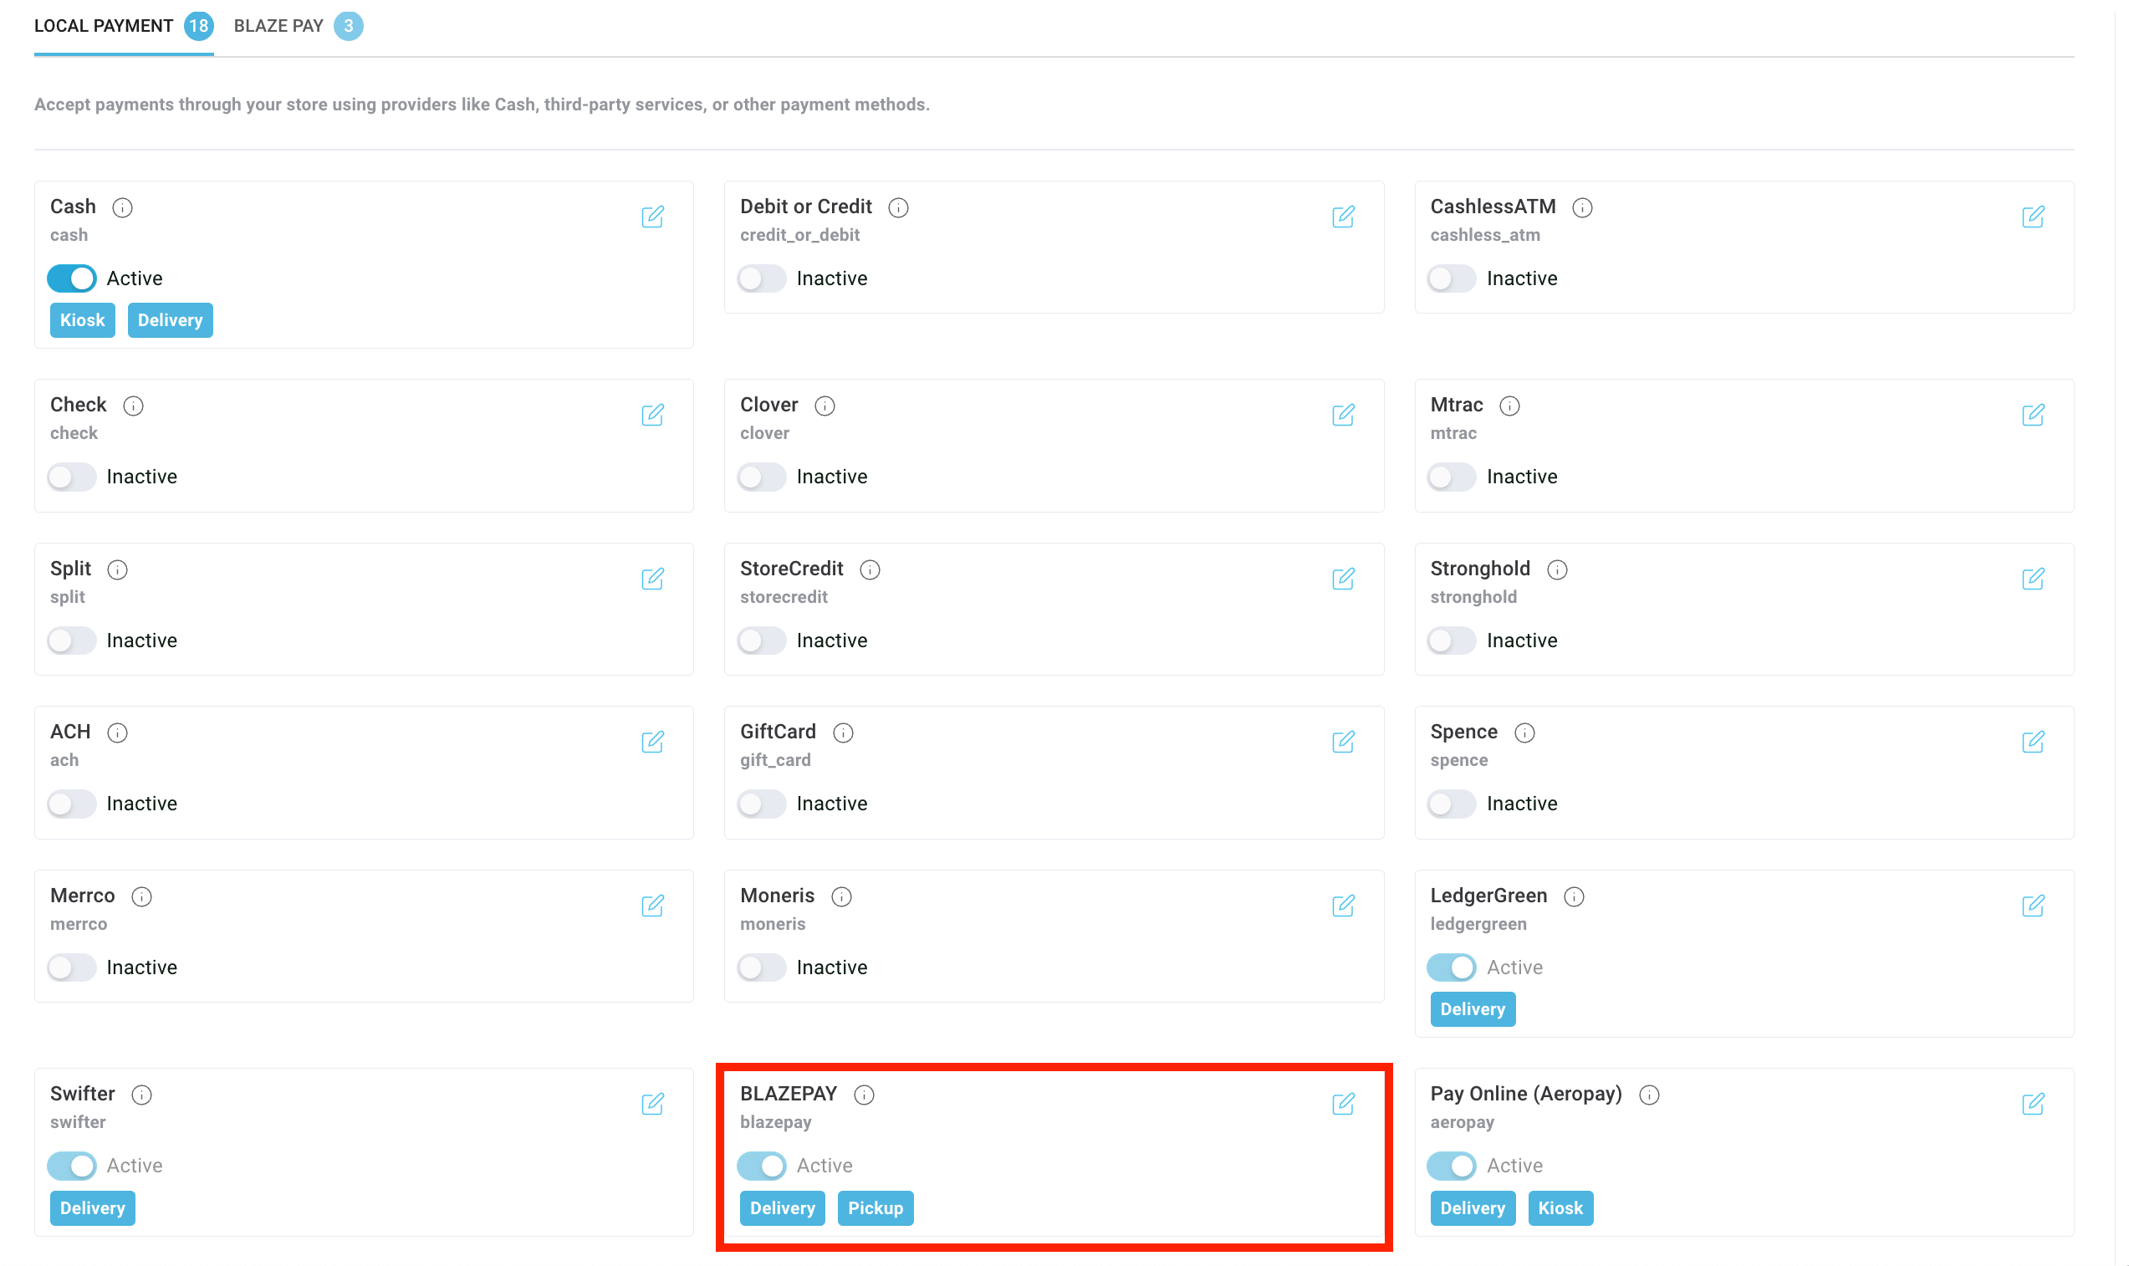Click the Kiosk tag under Aeropay
This screenshot has width=2129, height=1266.
point(1560,1207)
